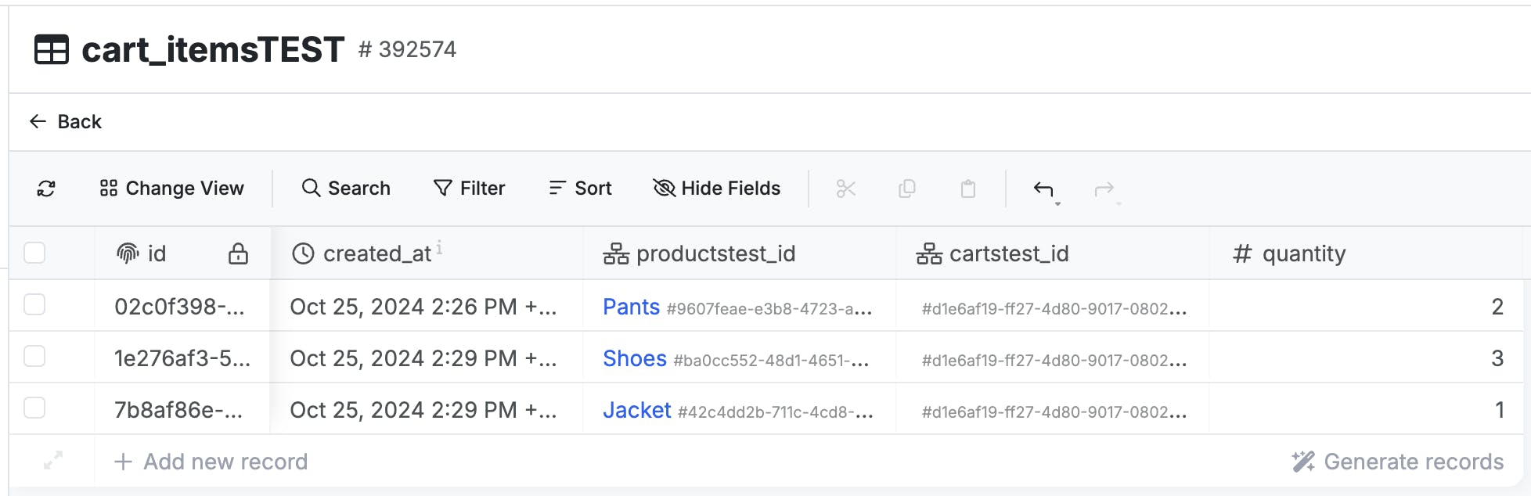This screenshot has width=1531, height=496.
Task: Open the undo history dropdown arrow
Action: [x=1057, y=203]
